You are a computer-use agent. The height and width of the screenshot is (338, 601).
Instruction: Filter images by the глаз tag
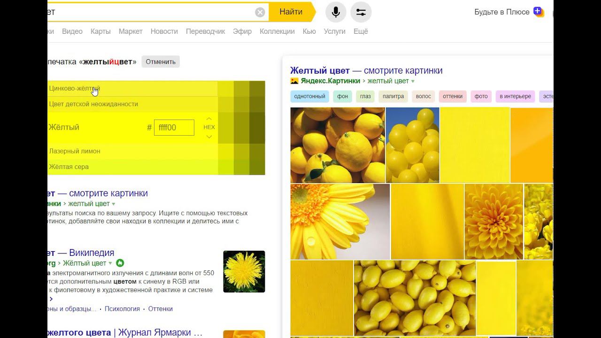click(x=365, y=96)
